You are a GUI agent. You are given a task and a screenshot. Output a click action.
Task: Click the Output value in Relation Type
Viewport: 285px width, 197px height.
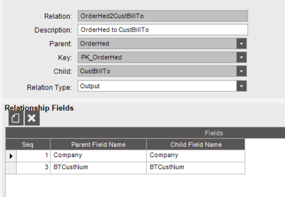(x=90, y=86)
